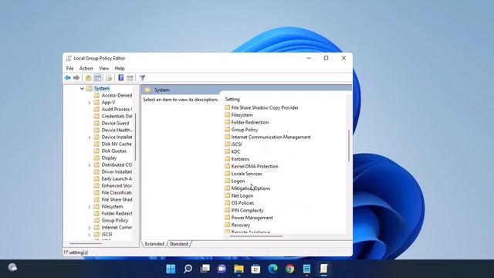Image resolution: width=494 pixels, height=278 pixels.
Task: Launch Microsoft Edge from the taskbar
Action: (272, 269)
